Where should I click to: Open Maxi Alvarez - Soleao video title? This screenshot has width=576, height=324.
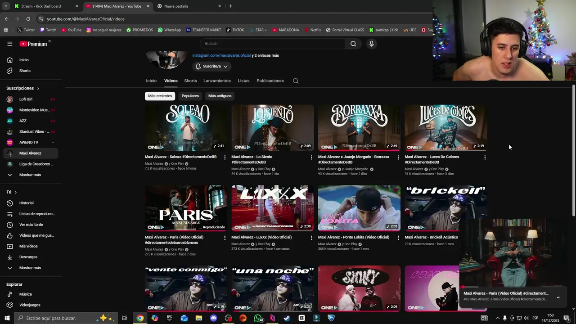[x=180, y=157]
